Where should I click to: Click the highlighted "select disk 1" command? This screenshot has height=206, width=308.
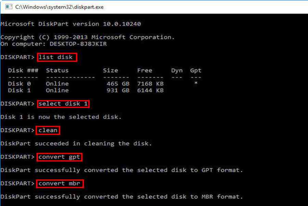point(63,104)
